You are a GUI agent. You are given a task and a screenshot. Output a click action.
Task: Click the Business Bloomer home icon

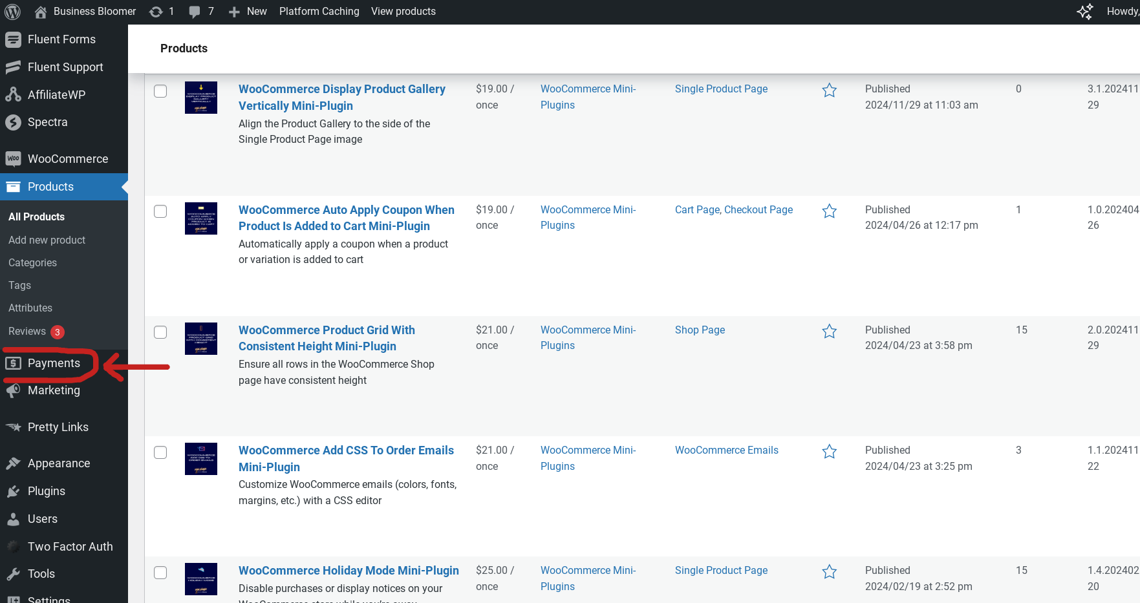coord(41,12)
